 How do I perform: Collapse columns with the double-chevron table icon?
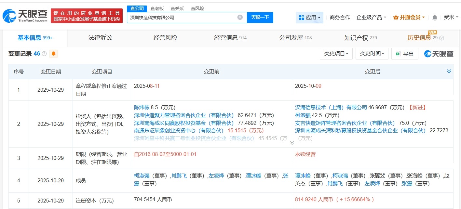(x=449, y=71)
